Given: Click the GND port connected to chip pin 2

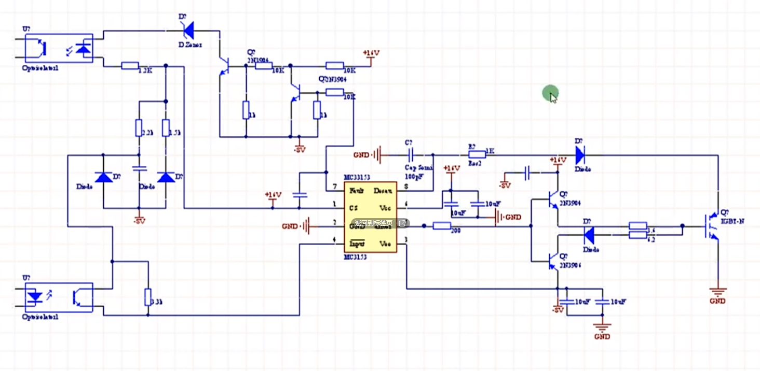Looking at the screenshot, I should [x=296, y=226].
